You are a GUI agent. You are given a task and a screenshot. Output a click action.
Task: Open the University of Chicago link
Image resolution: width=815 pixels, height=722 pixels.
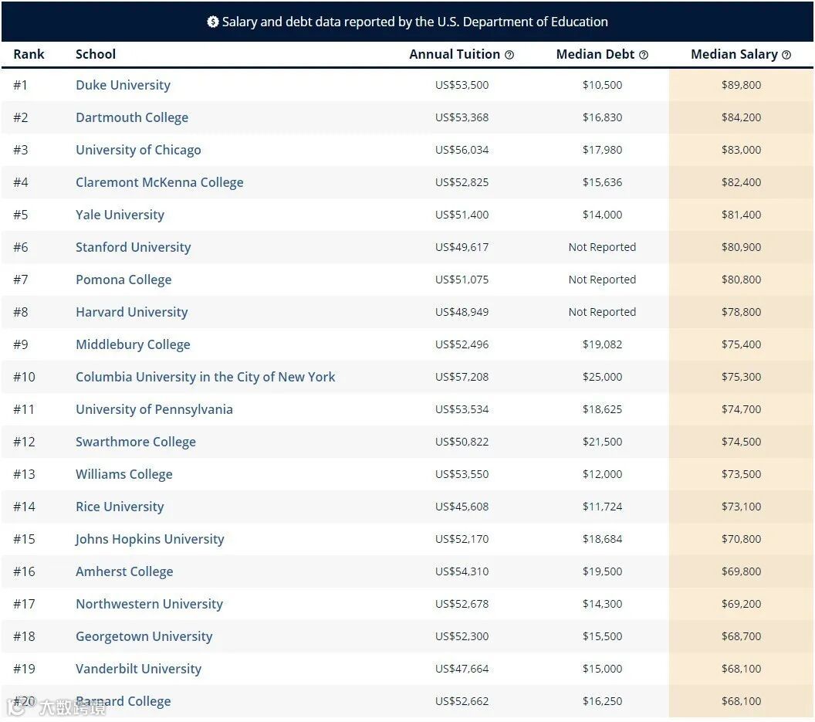point(138,150)
